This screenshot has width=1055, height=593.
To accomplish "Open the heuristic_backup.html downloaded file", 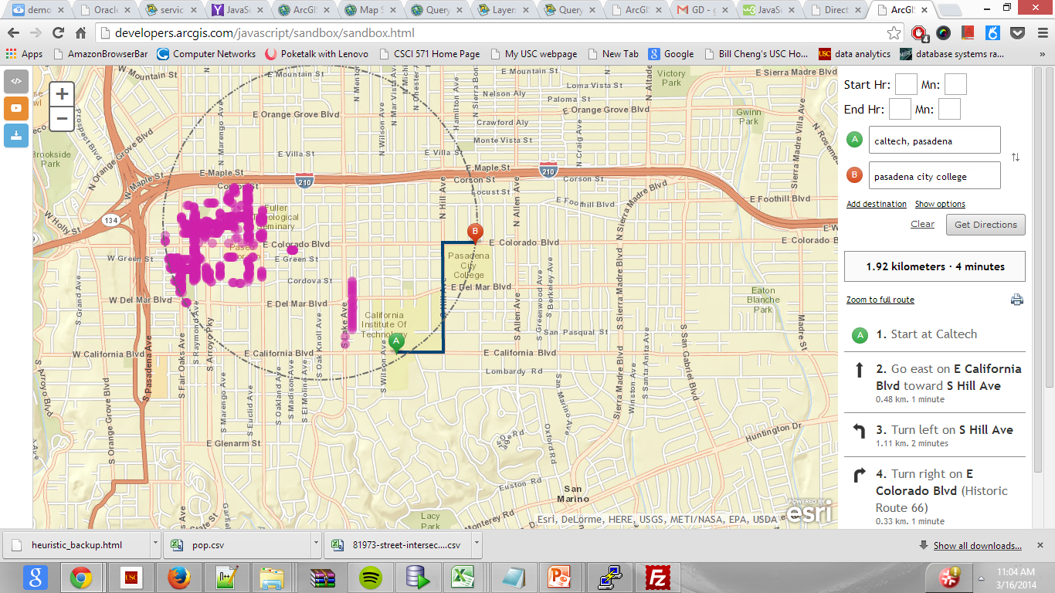I will [x=76, y=544].
